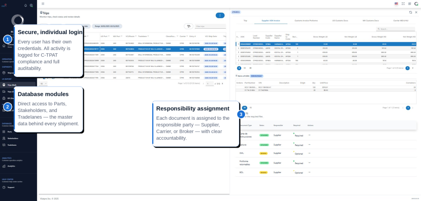The image size is (421, 201).
Task: Refresh the 295855 detail panel
Action: tap(411, 12)
